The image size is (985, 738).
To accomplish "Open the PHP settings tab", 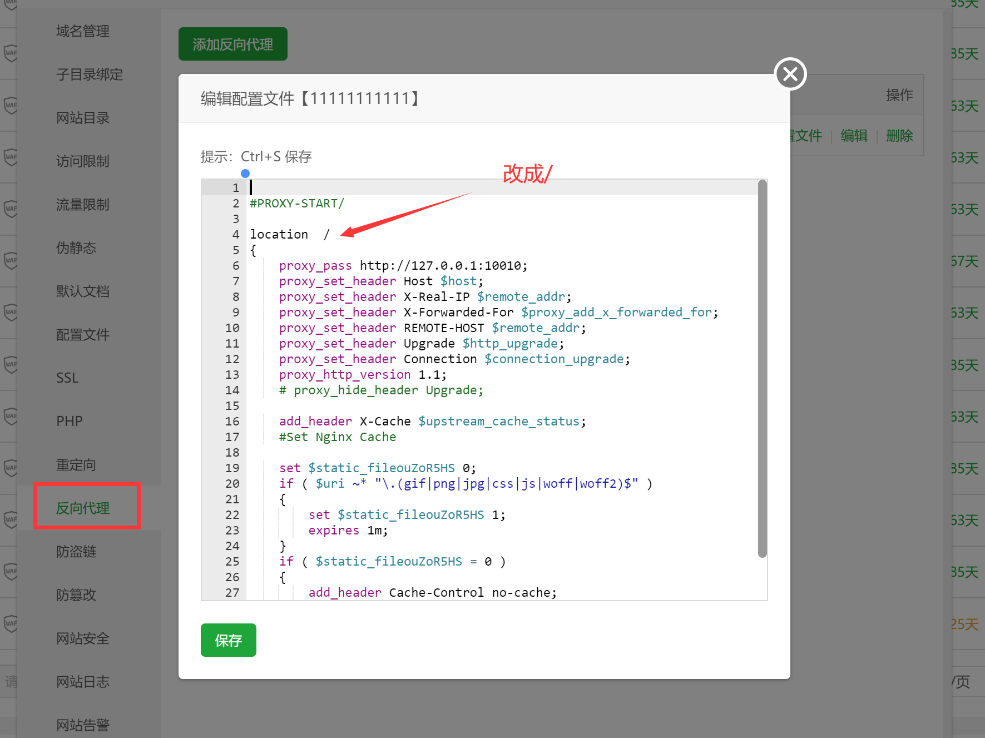I will coord(70,422).
